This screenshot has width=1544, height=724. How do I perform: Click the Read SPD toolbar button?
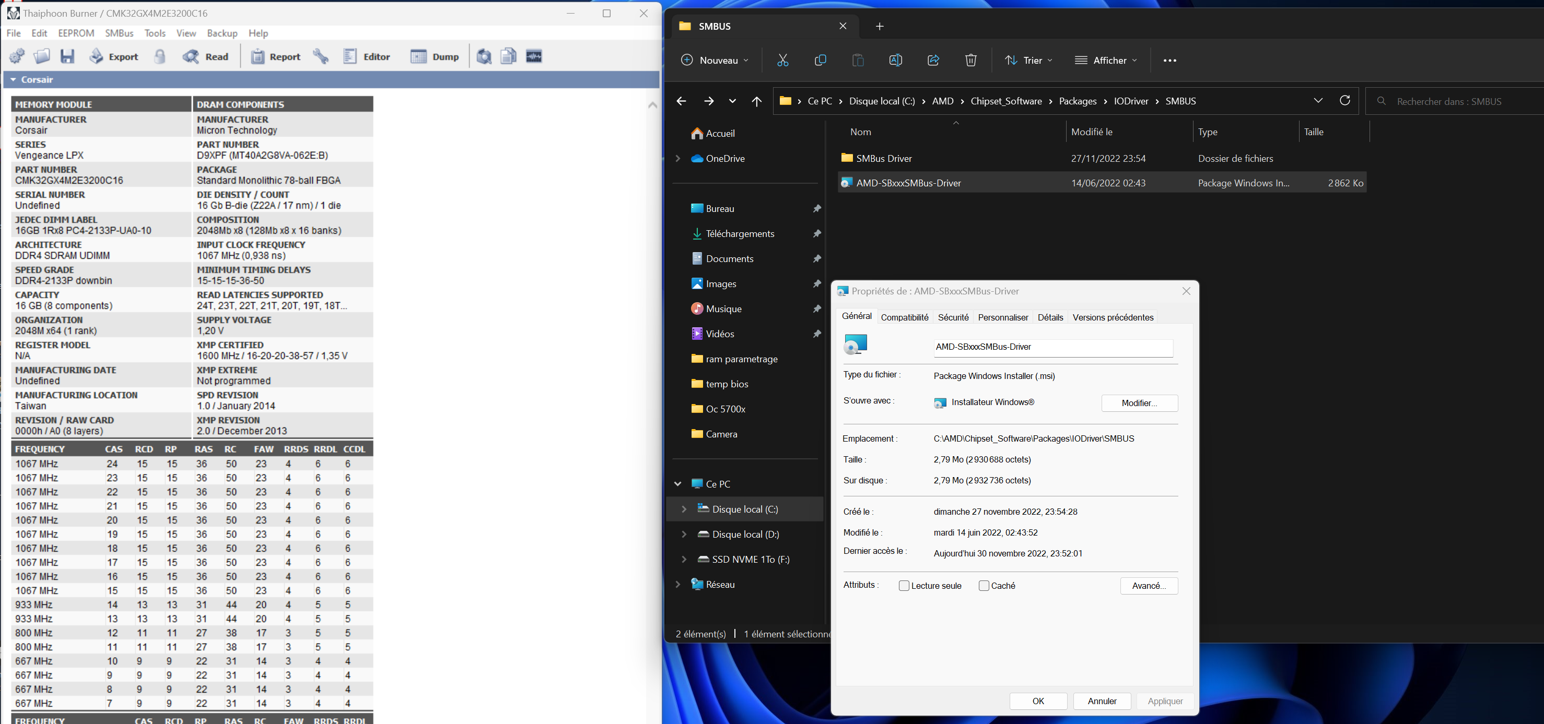click(206, 56)
